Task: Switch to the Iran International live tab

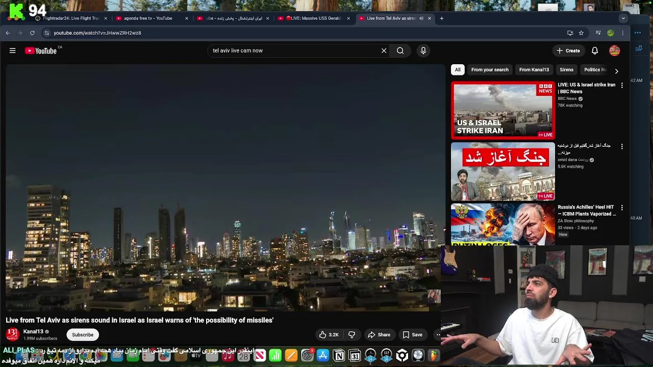Action: point(233,18)
